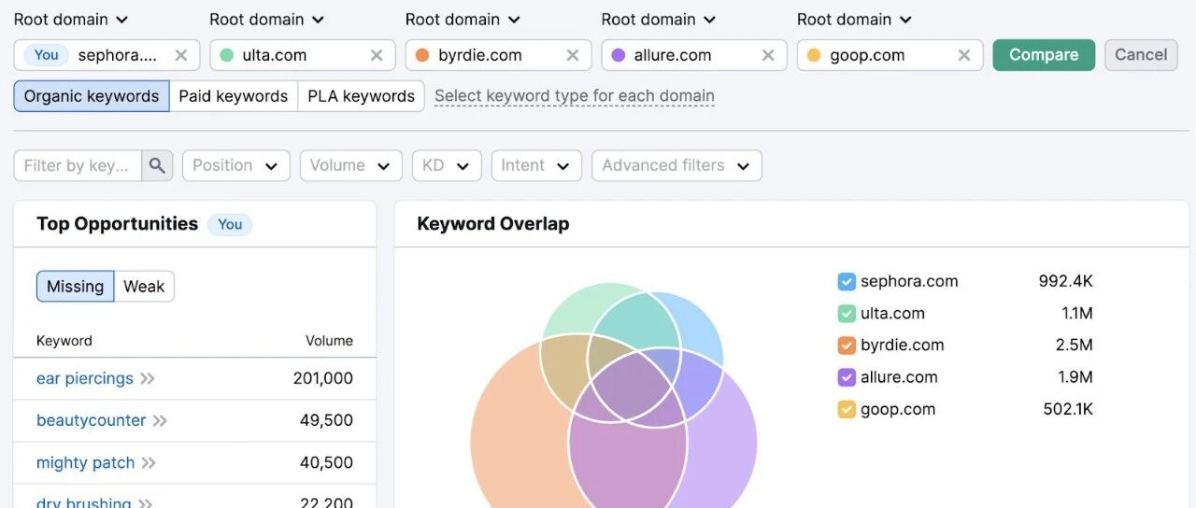Uncheck the goop.com legend checkbox
The width and height of the screenshot is (1196, 508).
click(847, 409)
